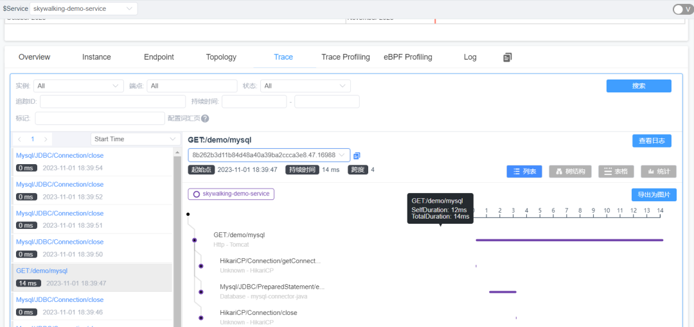Click the Mysql PreparedStatement duration bar
This screenshot has width=694, height=327.
(503, 292)
